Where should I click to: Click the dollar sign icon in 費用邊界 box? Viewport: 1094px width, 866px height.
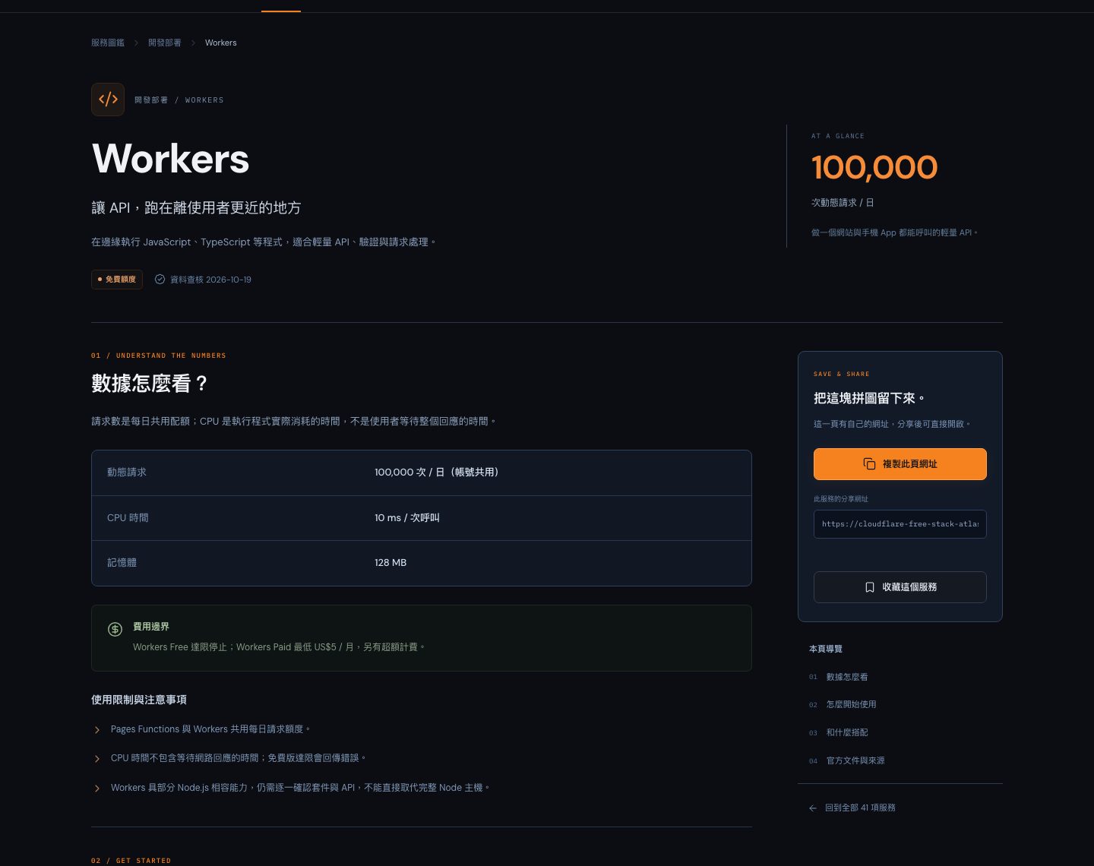(x=115, y=629)
